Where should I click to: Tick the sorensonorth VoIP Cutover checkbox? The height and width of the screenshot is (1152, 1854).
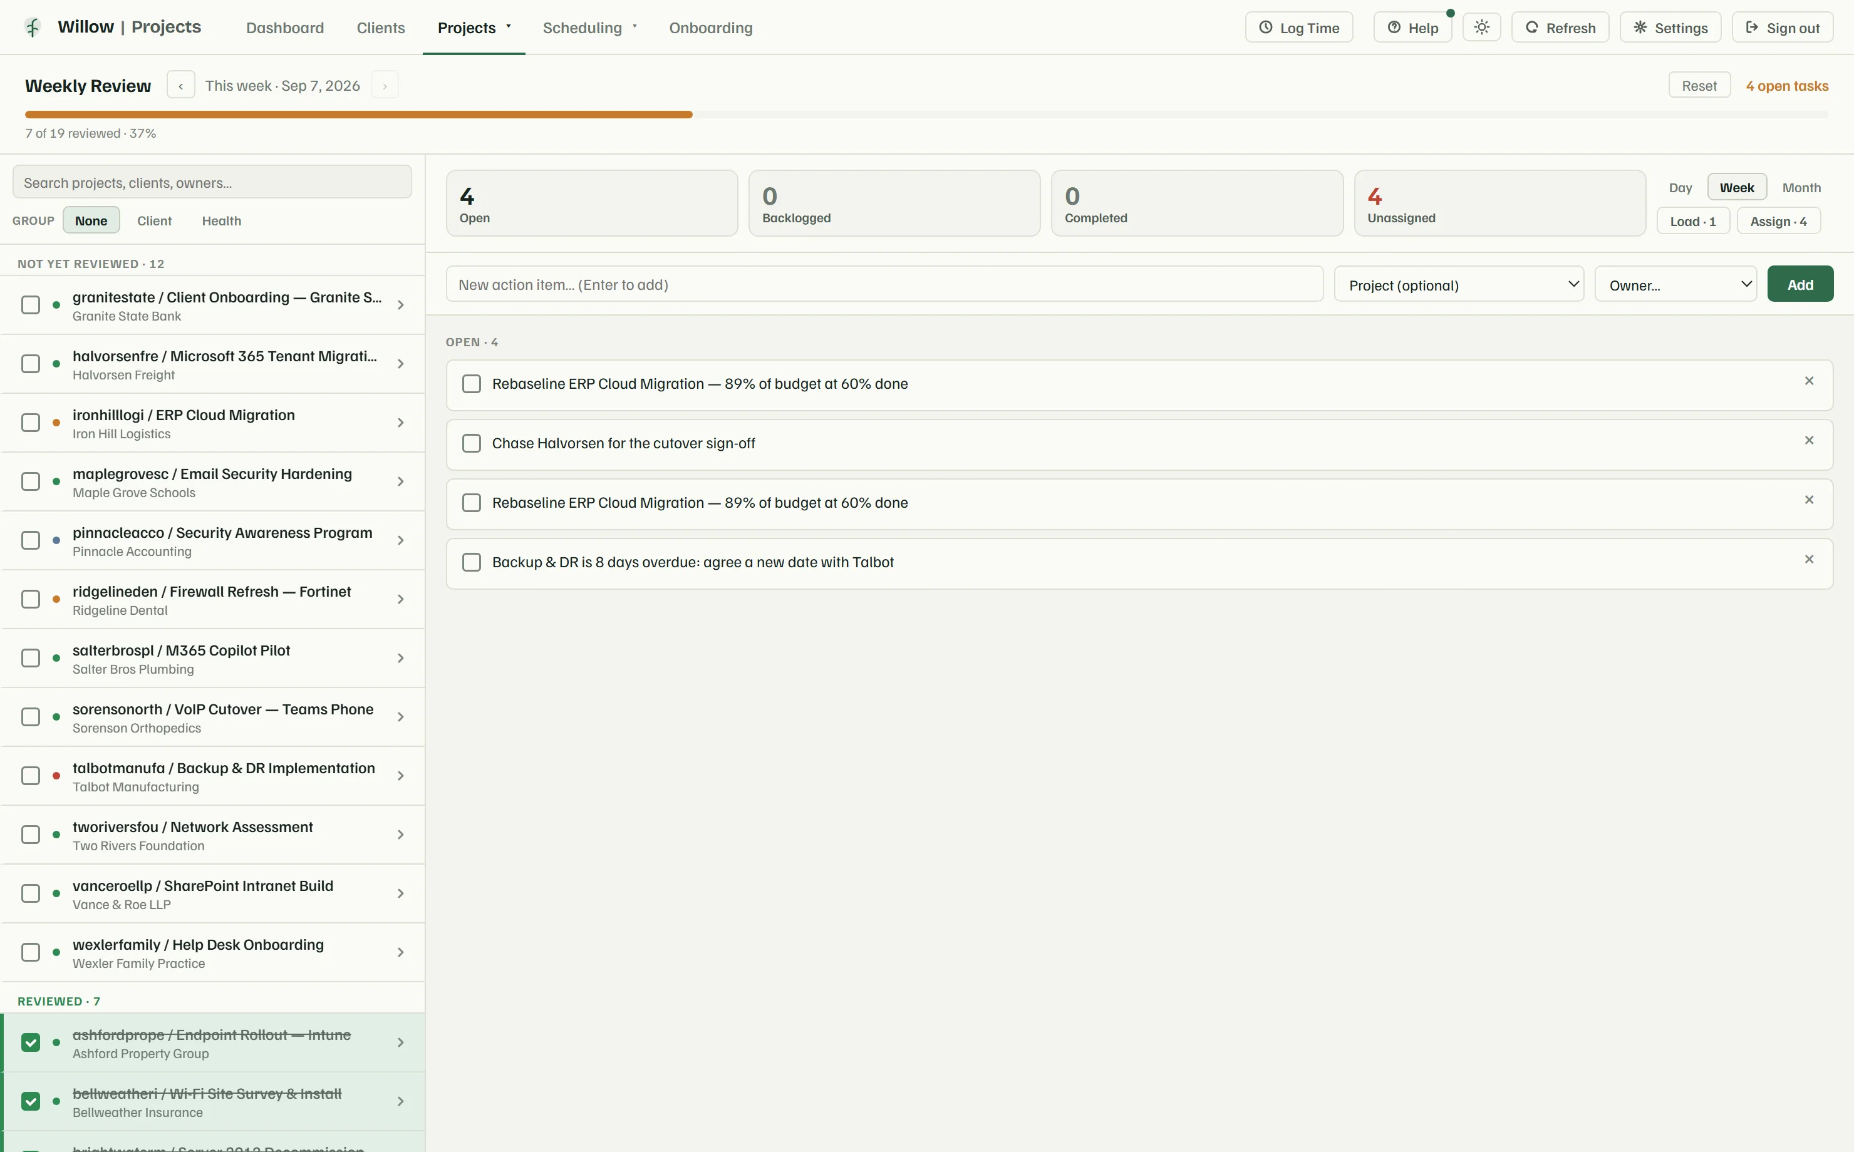point(31,717)
